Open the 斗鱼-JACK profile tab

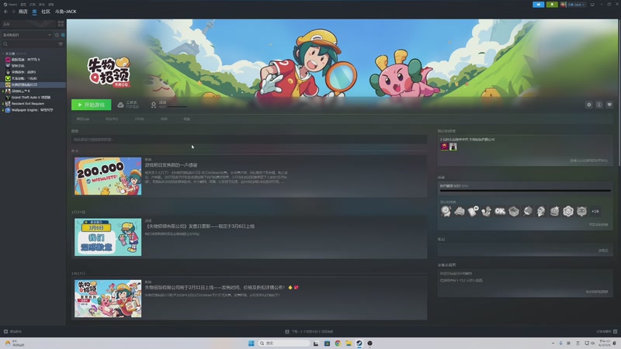coord(66,12)
